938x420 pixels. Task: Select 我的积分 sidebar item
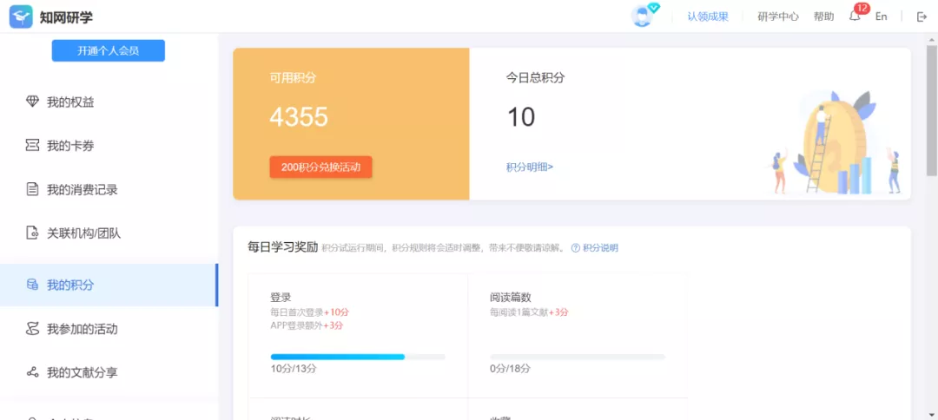coord(70,285)
